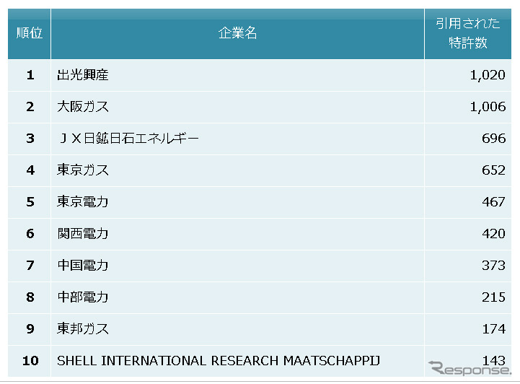
Task: Click the patent count 215
Action: tap(493, 297)
